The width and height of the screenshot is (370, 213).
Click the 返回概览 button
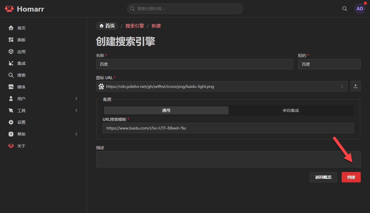click(x=323, y=177)
